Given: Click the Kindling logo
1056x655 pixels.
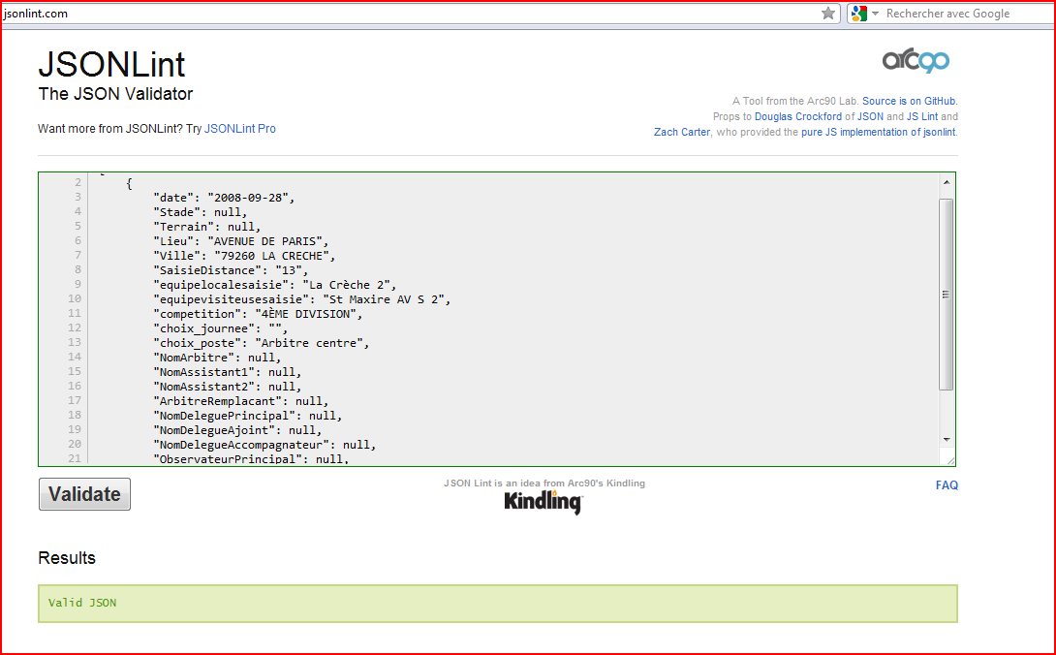Looking at the screenshot, I should pyautogui.click(x=543, y=502).
